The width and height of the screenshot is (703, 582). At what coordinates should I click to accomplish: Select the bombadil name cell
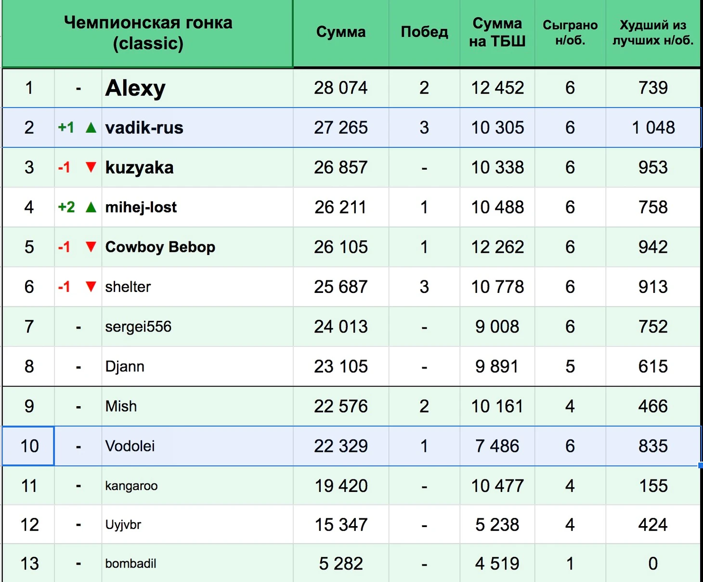(x=197, y=563)
